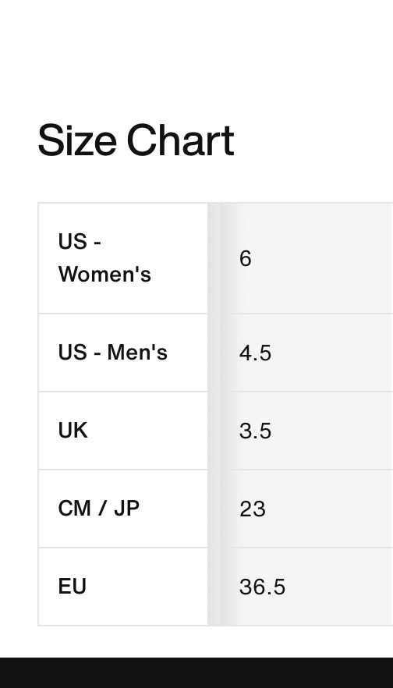
Task: Click the Size Chart heading
Action: tap(136, 140)
